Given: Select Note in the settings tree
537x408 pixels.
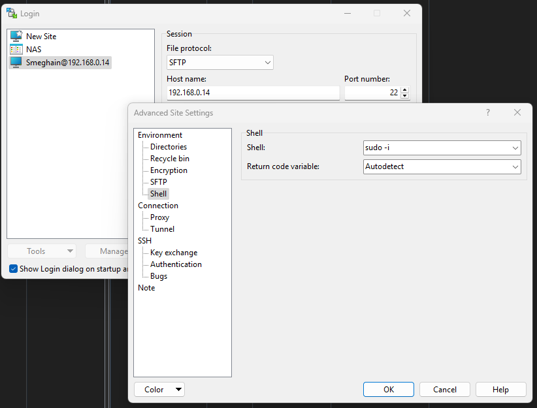Looking at the screenshot, I should tap(146, 288).
